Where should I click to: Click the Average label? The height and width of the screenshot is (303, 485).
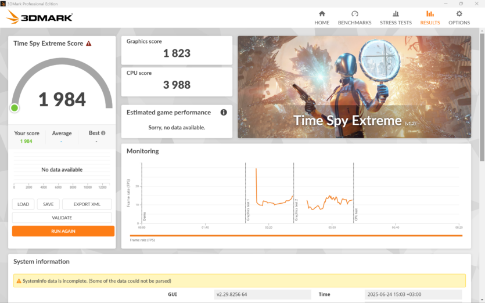pos(62,134)
